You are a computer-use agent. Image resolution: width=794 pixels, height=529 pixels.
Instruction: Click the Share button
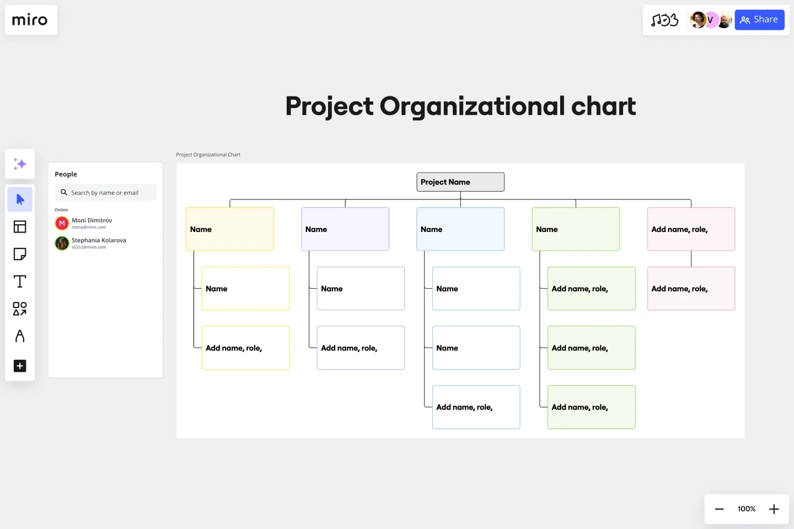[x=759, y=20]
